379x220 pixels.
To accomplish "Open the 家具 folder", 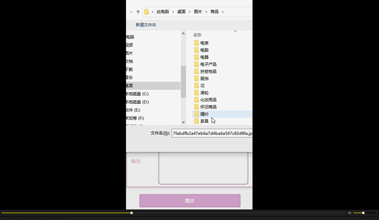I will [x=204, y=121].
